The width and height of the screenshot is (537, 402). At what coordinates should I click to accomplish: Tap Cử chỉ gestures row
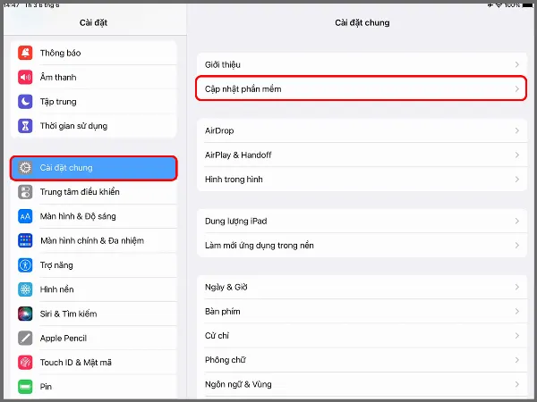pos(362,336)
